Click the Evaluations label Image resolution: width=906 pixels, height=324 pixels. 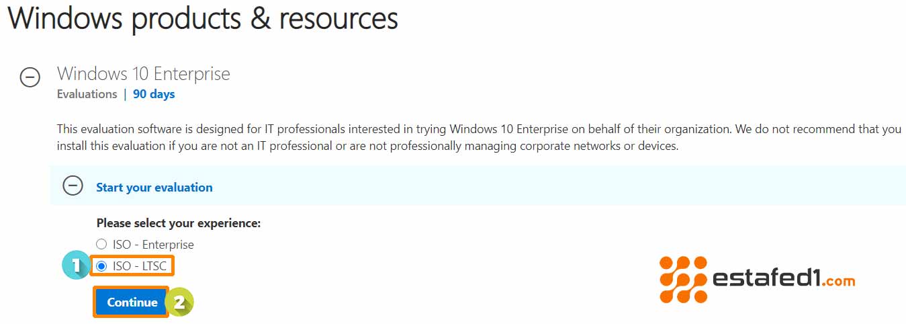point(87,94)
